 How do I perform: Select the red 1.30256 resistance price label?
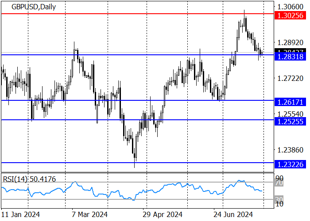pyautogui.click(x=290, y=15)
